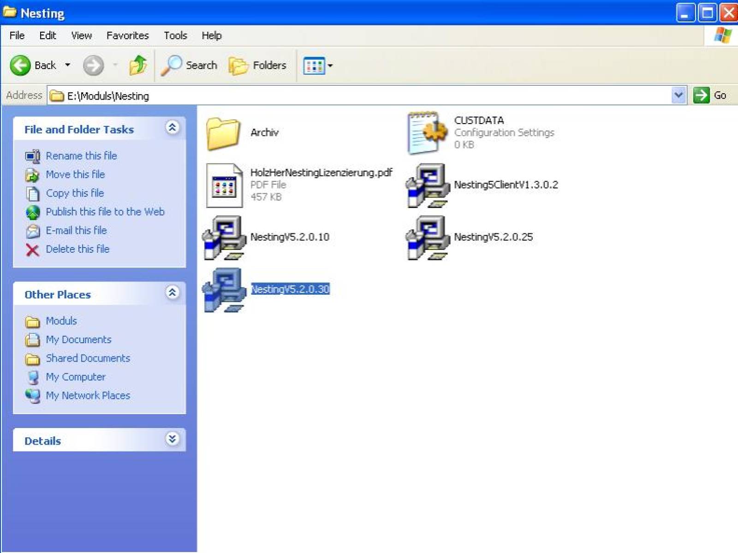Image resolution: width=738 pixels, height=553 pixels.
Task: Select the Nesting5ClientV1.3.0.2 file name
Action: tap(506, 185)
